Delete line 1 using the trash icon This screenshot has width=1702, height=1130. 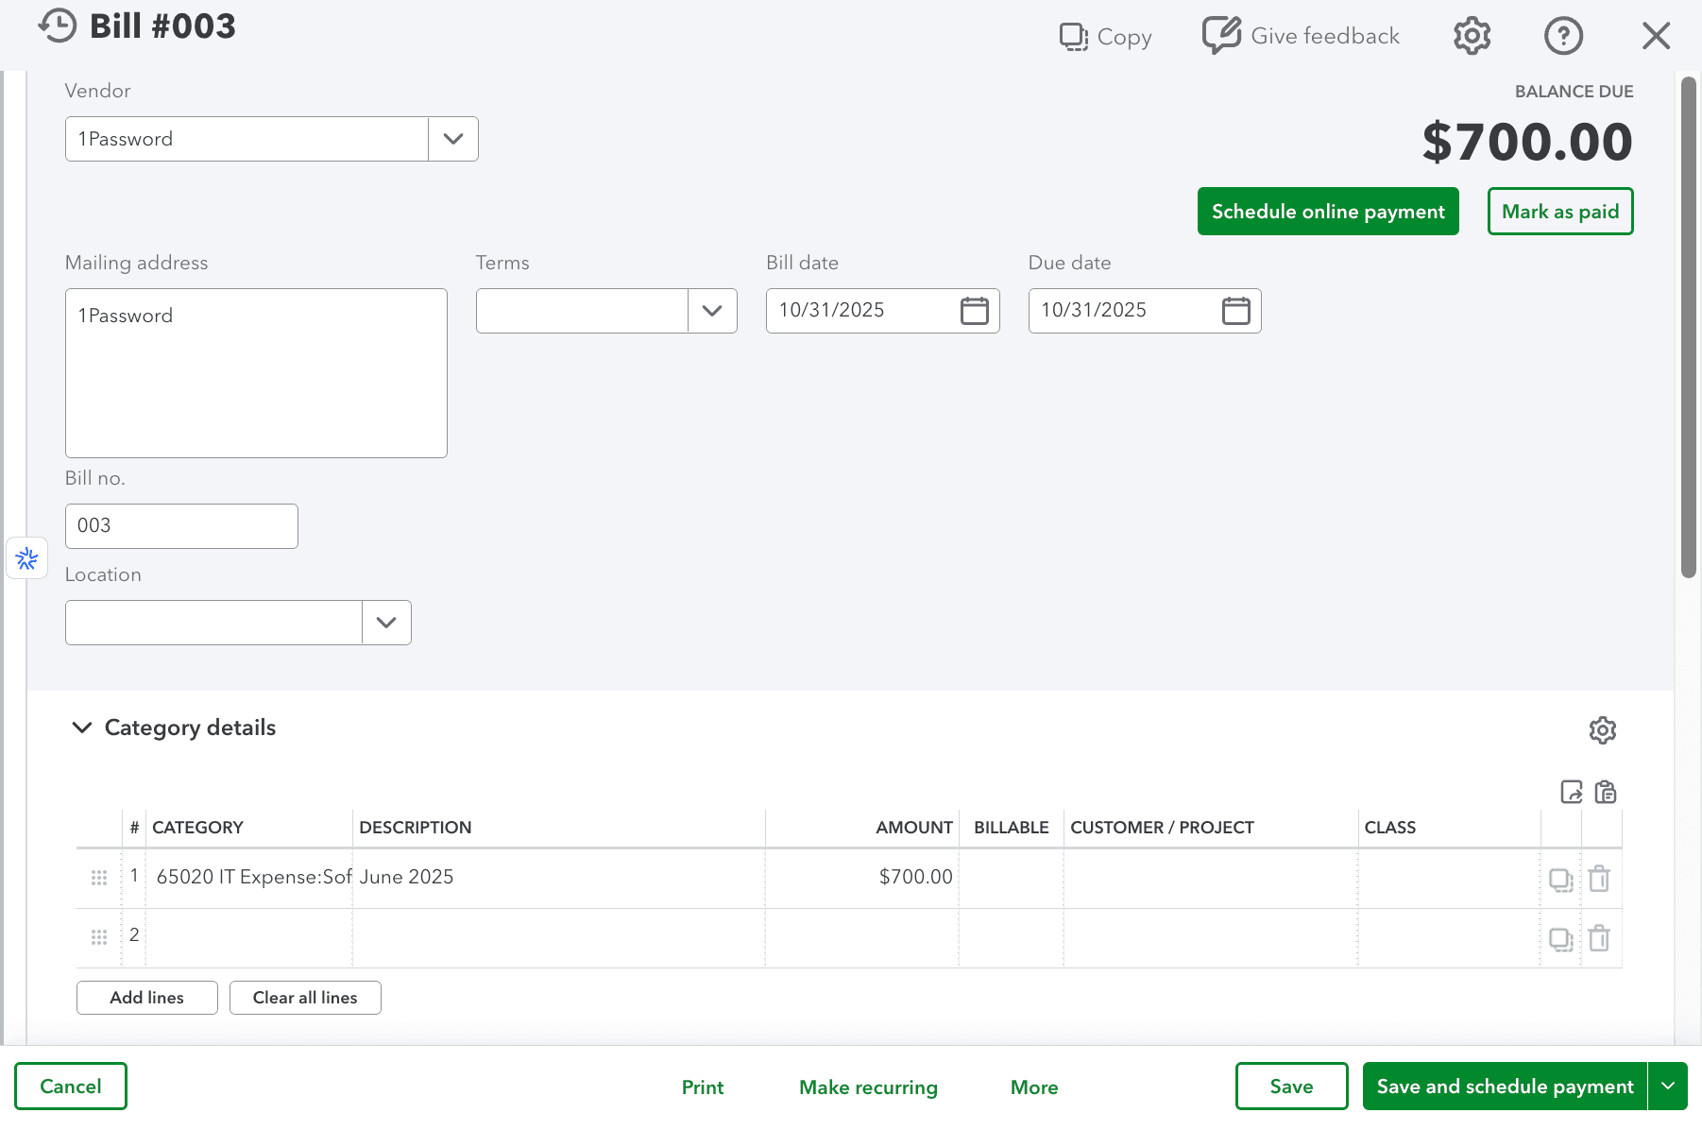(1599, 878)
